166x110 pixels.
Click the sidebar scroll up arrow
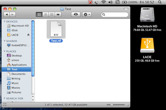pyautogui.click(x=33, y=96)
